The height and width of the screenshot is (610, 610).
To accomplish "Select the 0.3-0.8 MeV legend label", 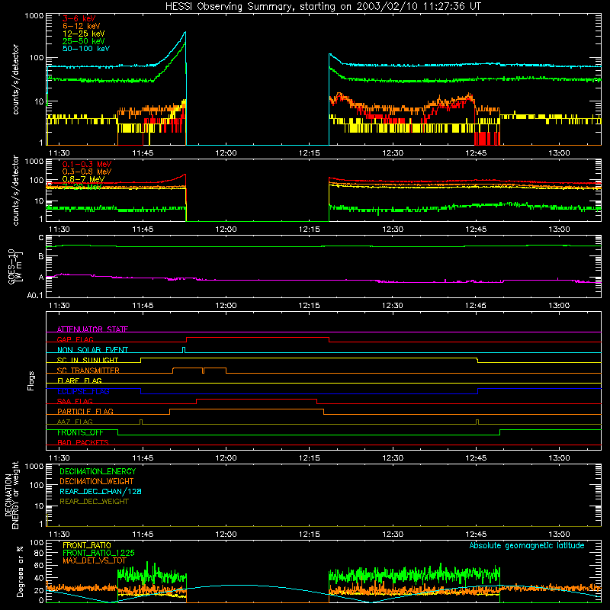I will click(x=87, y=172).
